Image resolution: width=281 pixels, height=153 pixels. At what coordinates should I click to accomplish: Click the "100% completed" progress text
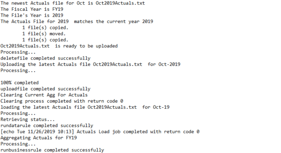click(19, 83)
